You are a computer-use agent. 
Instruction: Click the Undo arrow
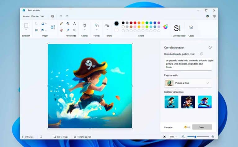[60, 16]
